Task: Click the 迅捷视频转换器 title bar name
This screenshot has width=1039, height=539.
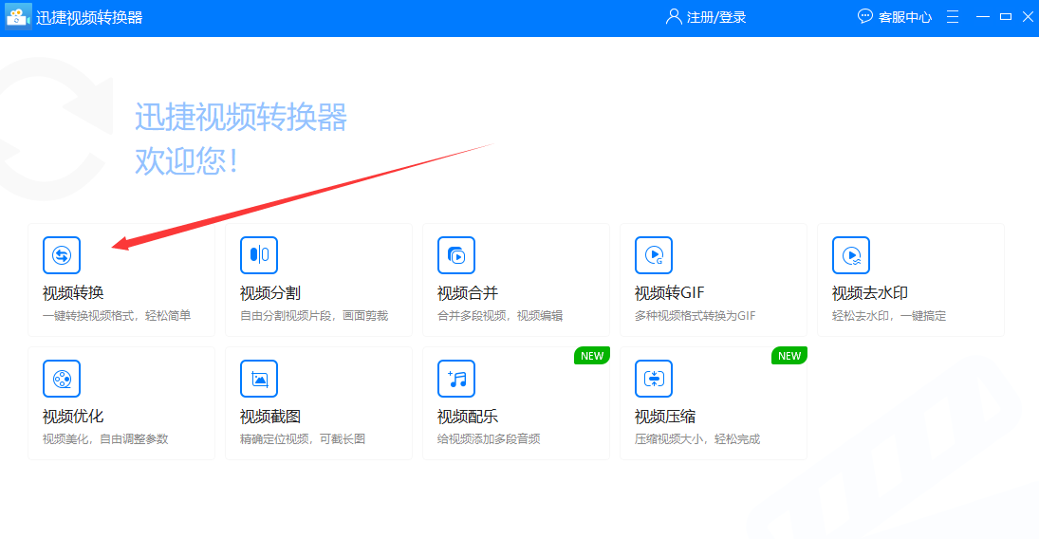Action: pyautogui.click(x=89, y=17)
